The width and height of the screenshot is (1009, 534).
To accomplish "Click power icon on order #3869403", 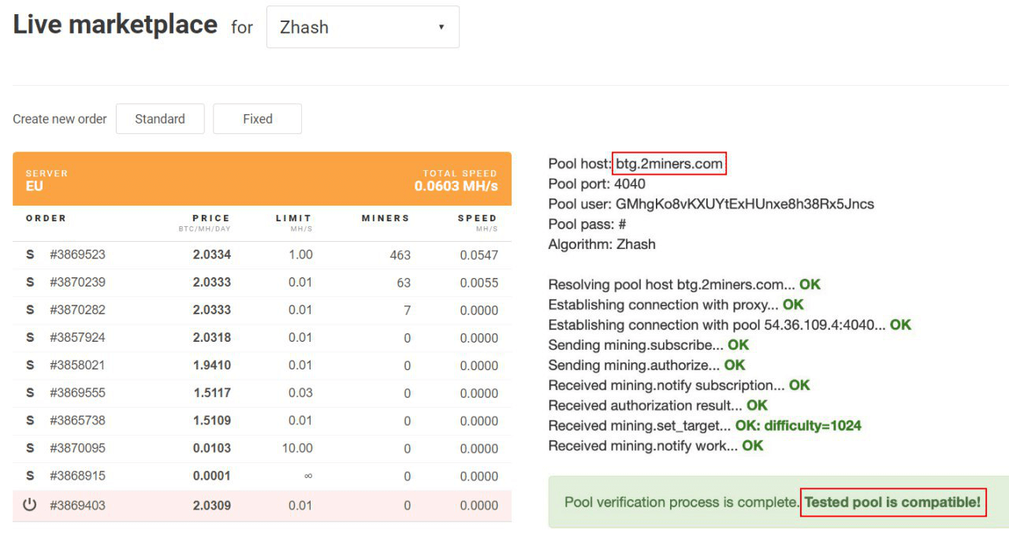I will [30, 505].
